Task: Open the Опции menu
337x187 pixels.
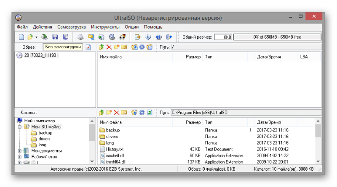Action: 132,27
